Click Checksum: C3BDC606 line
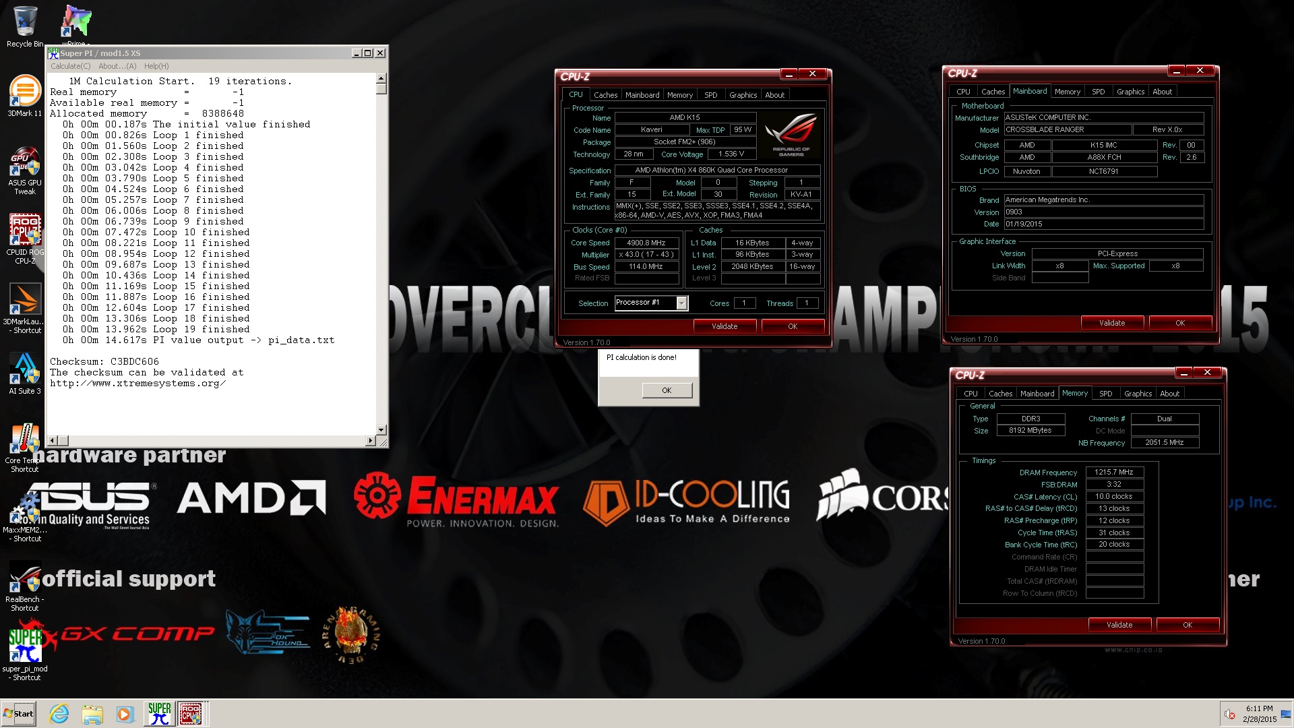Viewport: 1294px width, 728px height. click(104, 362)
